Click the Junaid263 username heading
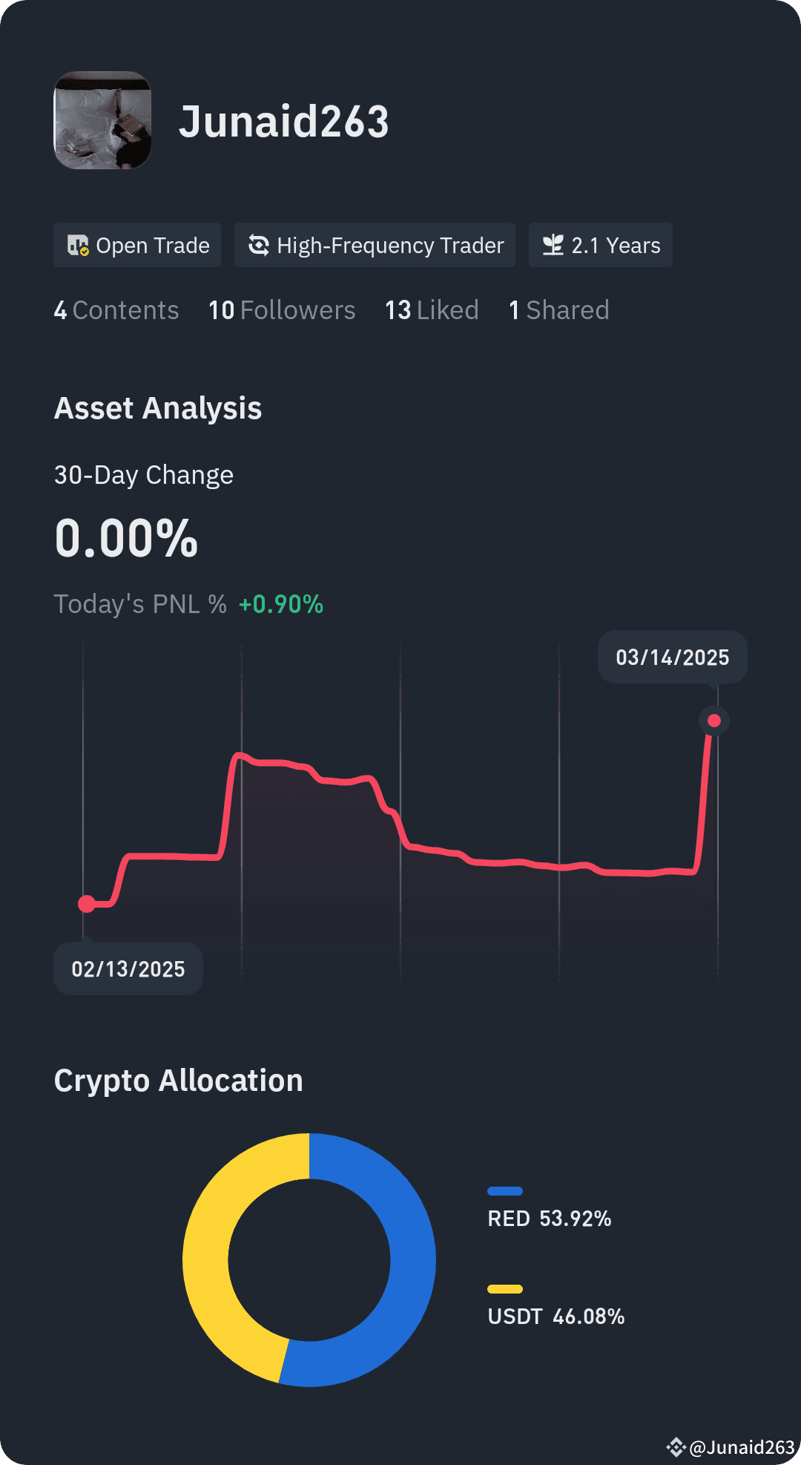 pos(284,122)
